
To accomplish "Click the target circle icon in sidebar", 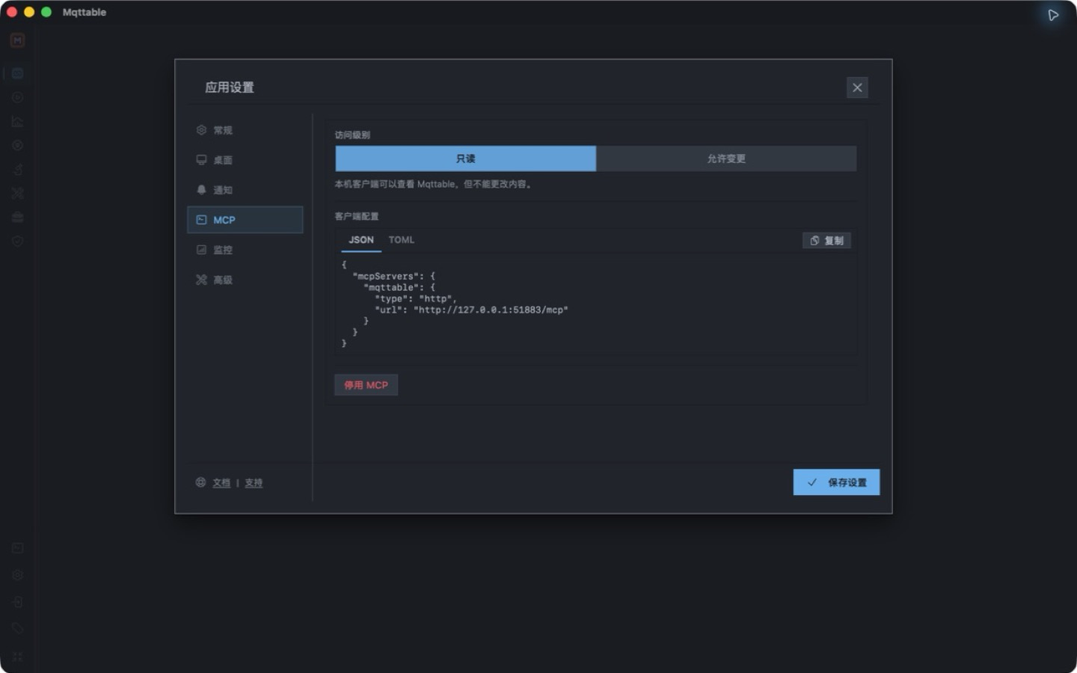I will click(17, 145).
